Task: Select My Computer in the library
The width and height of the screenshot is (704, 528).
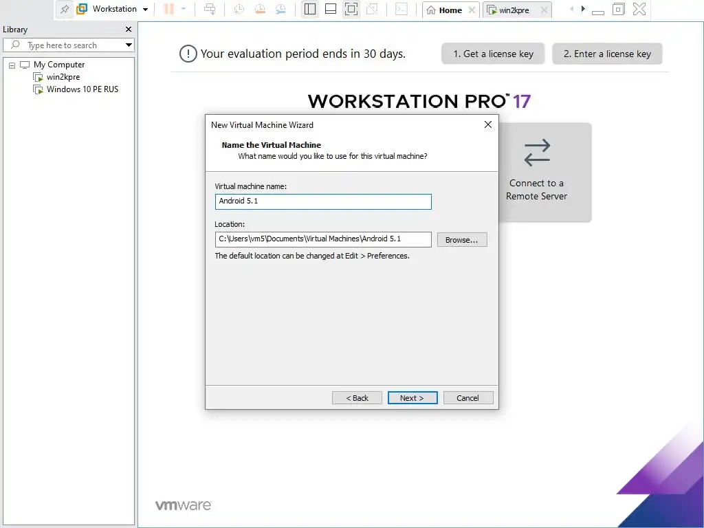Action: (x=59, y=65)
